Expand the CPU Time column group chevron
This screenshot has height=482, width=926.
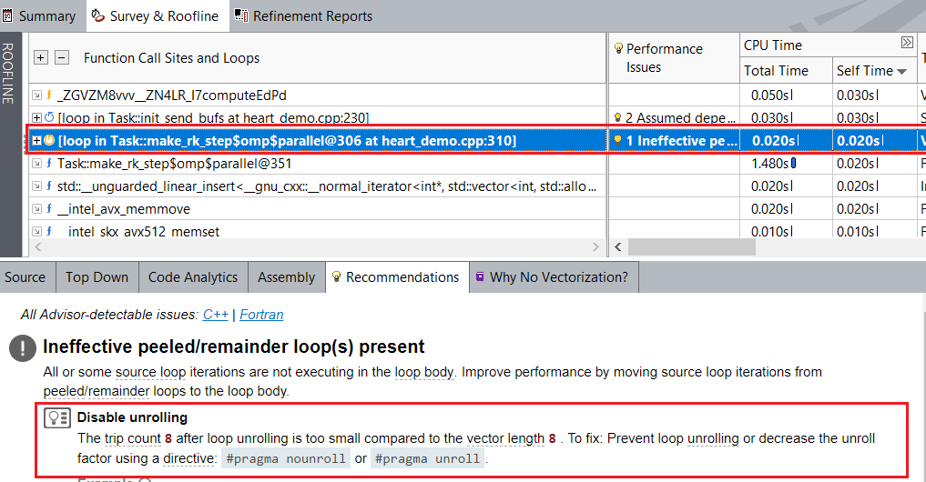tap(906, 43)
